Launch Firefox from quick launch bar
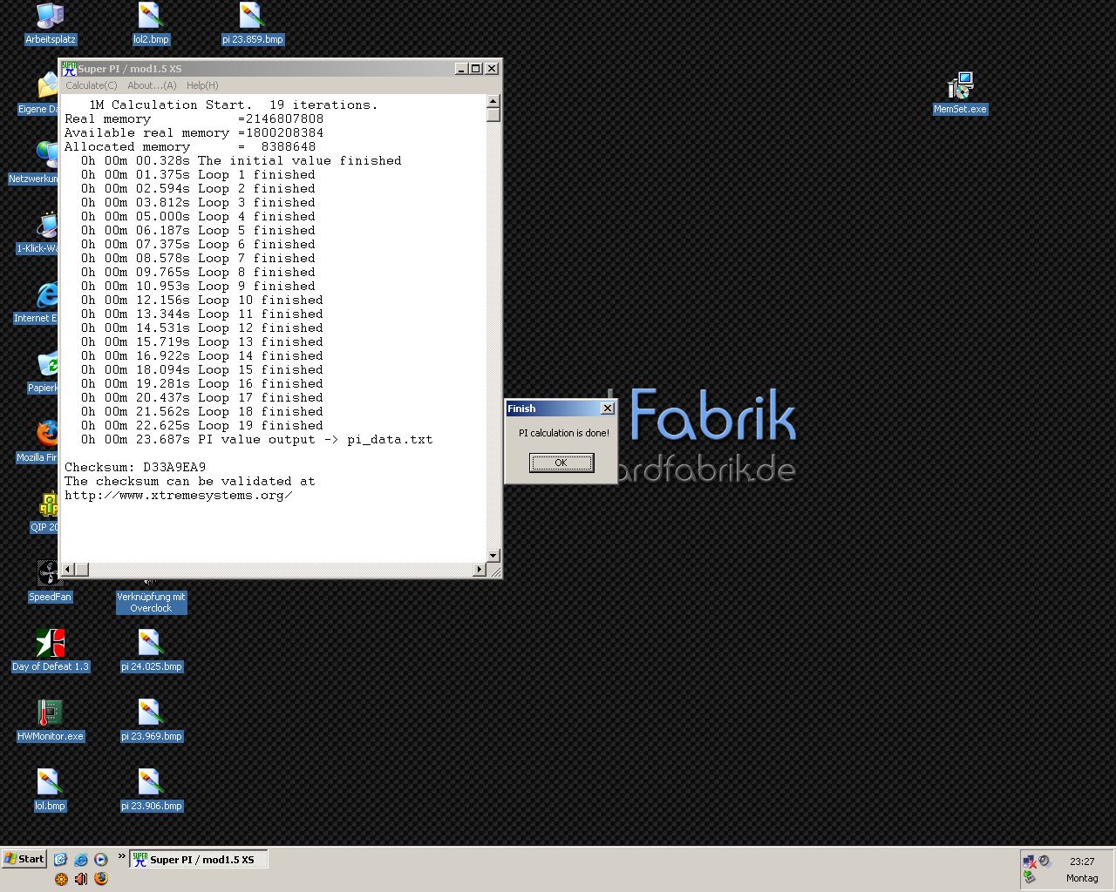Viewport: 1116px width, 892px height. pos(100,879)
